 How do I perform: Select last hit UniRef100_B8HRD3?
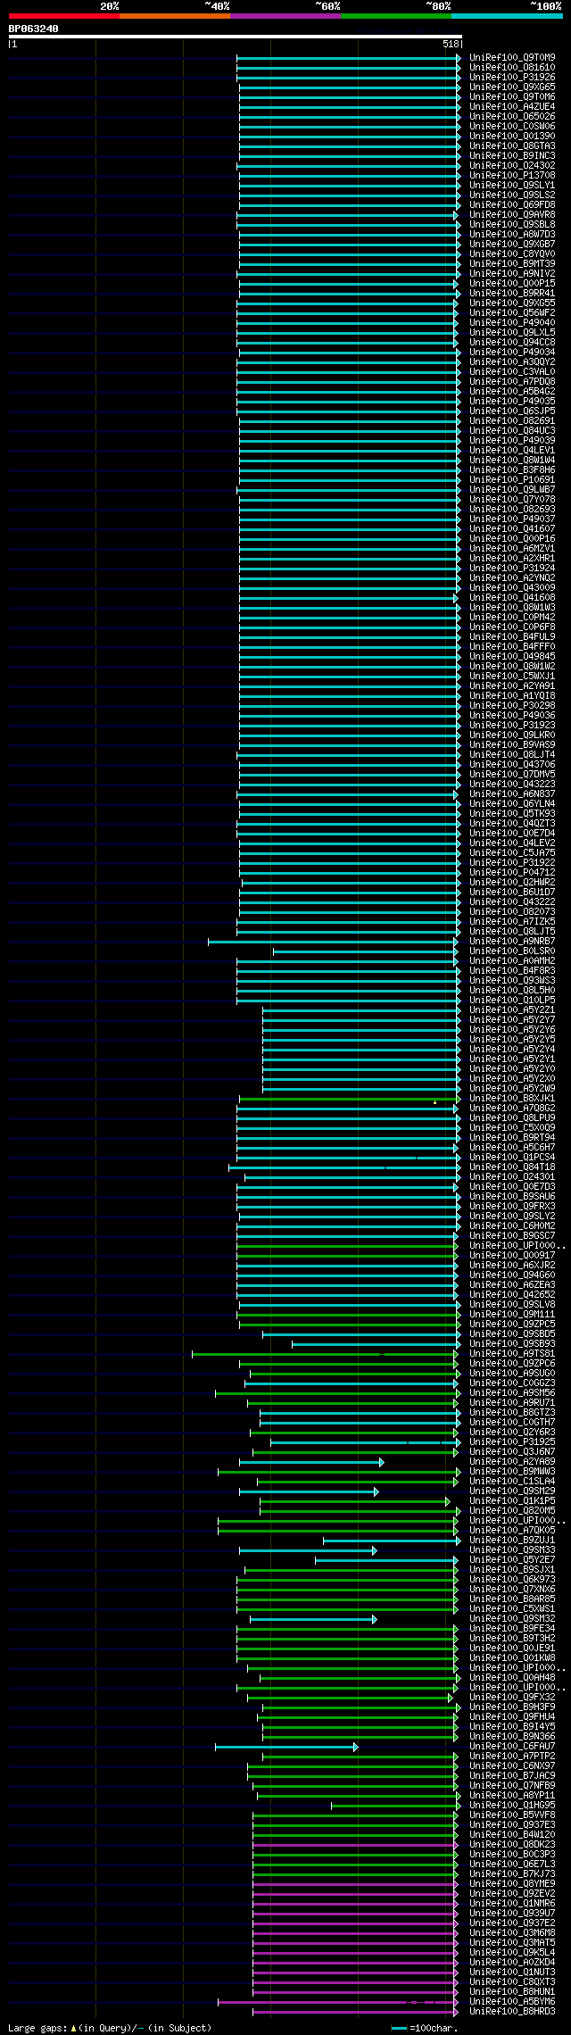click(x=512, y=2012)
